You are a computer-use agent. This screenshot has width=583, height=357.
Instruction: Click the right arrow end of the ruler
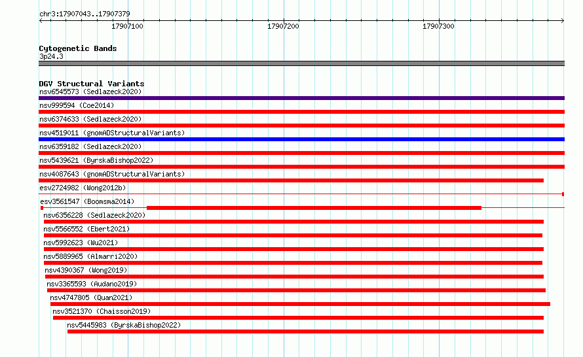click(x=563, y=20)
